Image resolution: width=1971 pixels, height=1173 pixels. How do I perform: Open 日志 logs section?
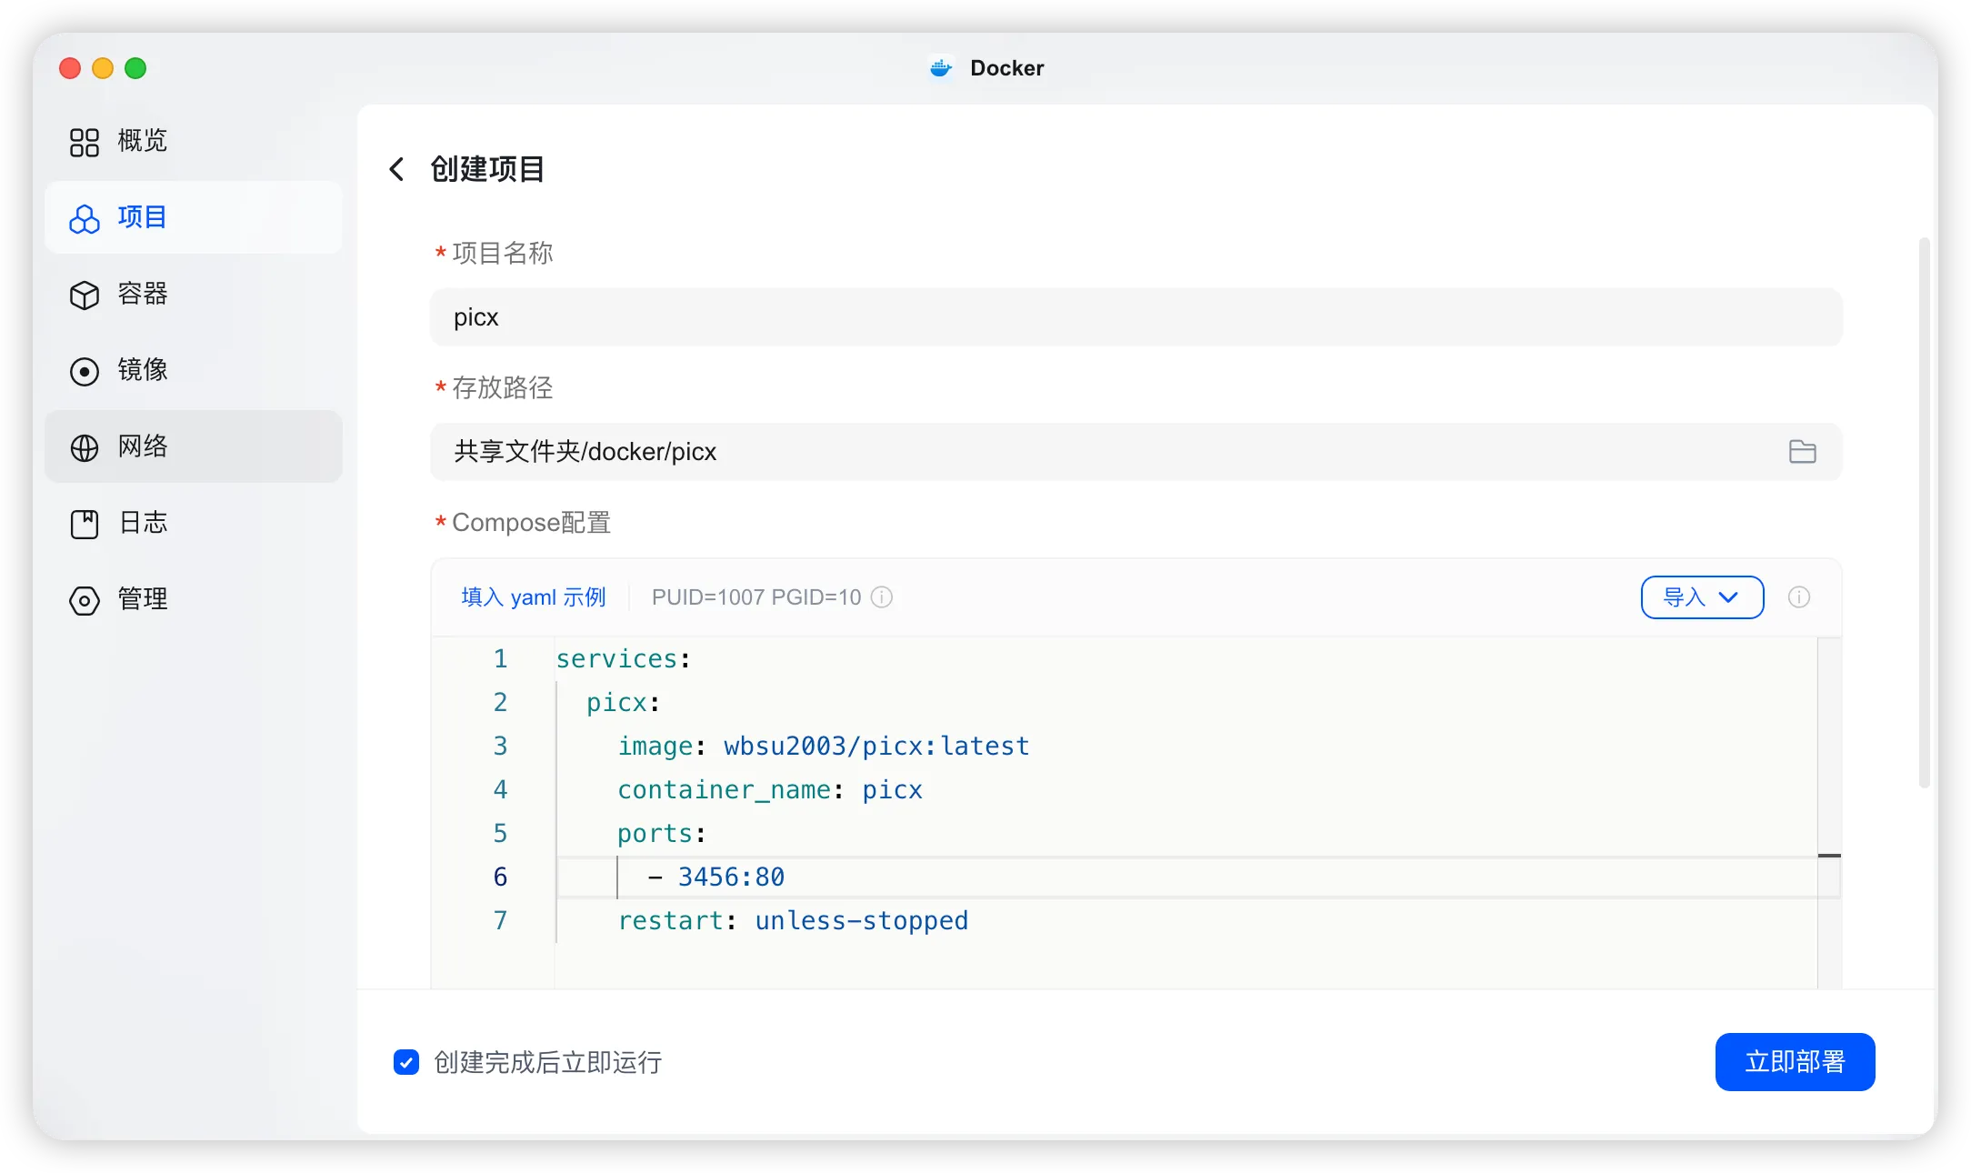point(194,524)
